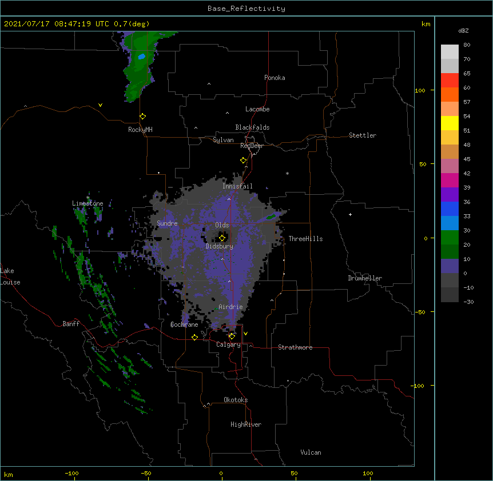
Task: Click the Base_Reflectivity title text
Action: click(x=247, y=9)
